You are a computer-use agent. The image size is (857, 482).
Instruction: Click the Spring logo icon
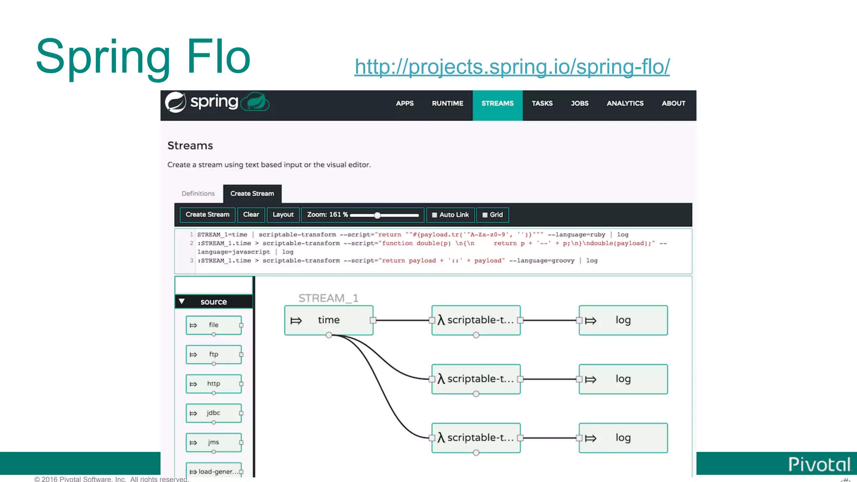[175, 102]
